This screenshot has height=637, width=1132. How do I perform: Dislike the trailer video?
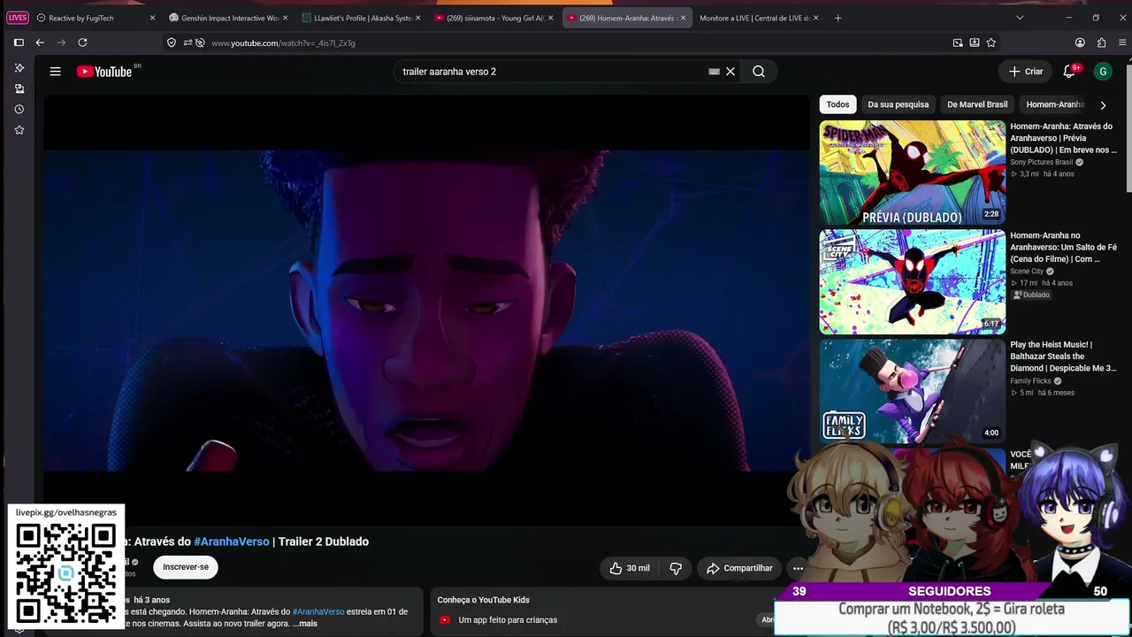pyautogui.click(x=676, y=568)
